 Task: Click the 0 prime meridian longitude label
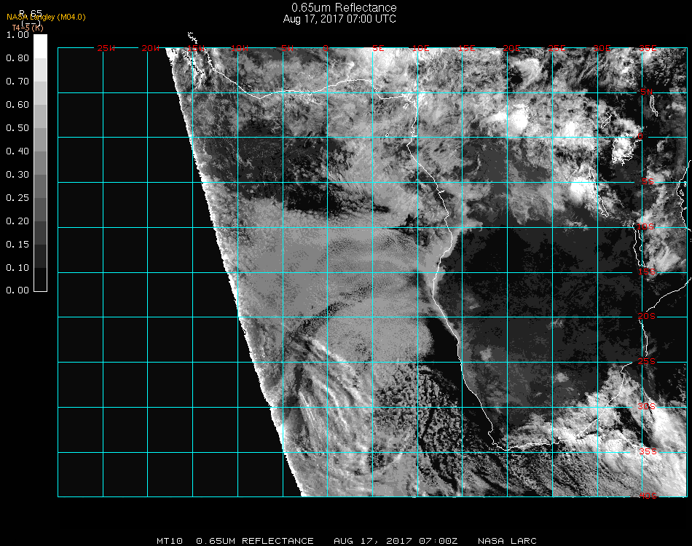pos(326,48)
